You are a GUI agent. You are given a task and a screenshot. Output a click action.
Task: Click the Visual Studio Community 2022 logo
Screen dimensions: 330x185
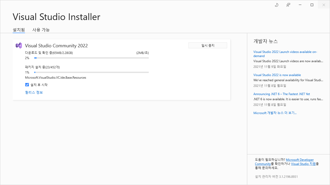(x=19, y=45)
